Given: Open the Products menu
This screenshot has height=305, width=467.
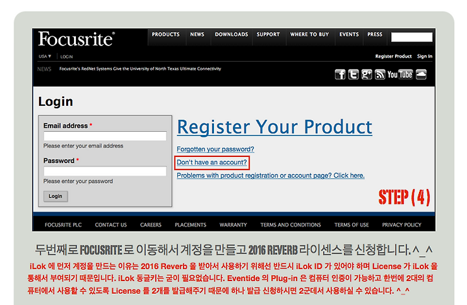Looking at the screenshot, I should [165, 34].
